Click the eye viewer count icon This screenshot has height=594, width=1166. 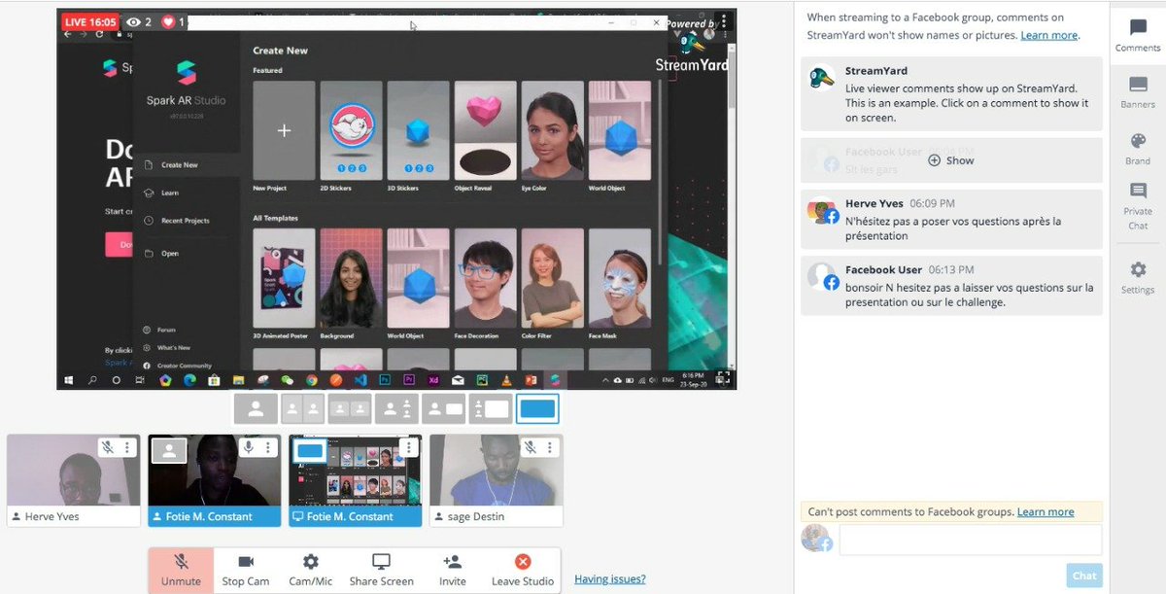[132, 21]
